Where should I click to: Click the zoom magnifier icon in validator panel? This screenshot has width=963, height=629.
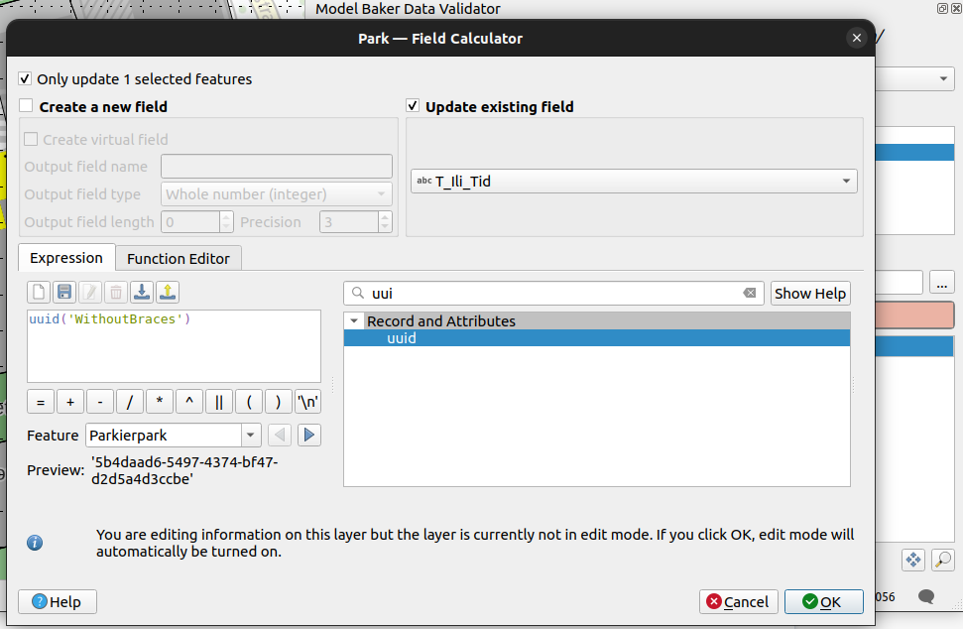click(x=942, y=560)
